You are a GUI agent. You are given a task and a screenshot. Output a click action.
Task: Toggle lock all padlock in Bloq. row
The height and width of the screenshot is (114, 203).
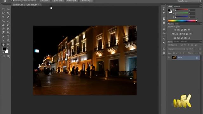(183, 53)
